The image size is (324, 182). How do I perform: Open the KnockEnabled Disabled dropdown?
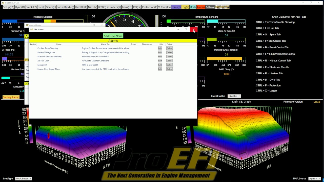coord(234,96)
